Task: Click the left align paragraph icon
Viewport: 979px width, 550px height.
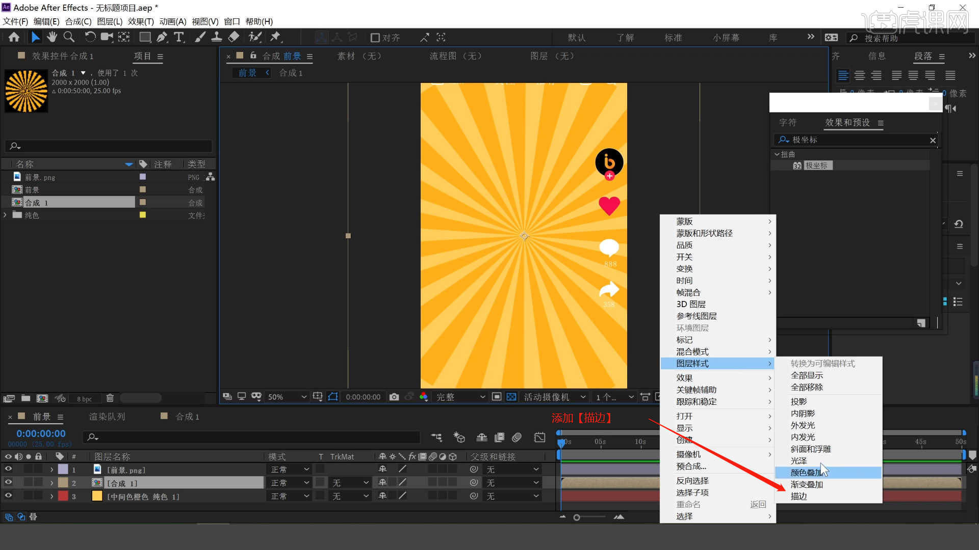Action: tap(843, 75)
